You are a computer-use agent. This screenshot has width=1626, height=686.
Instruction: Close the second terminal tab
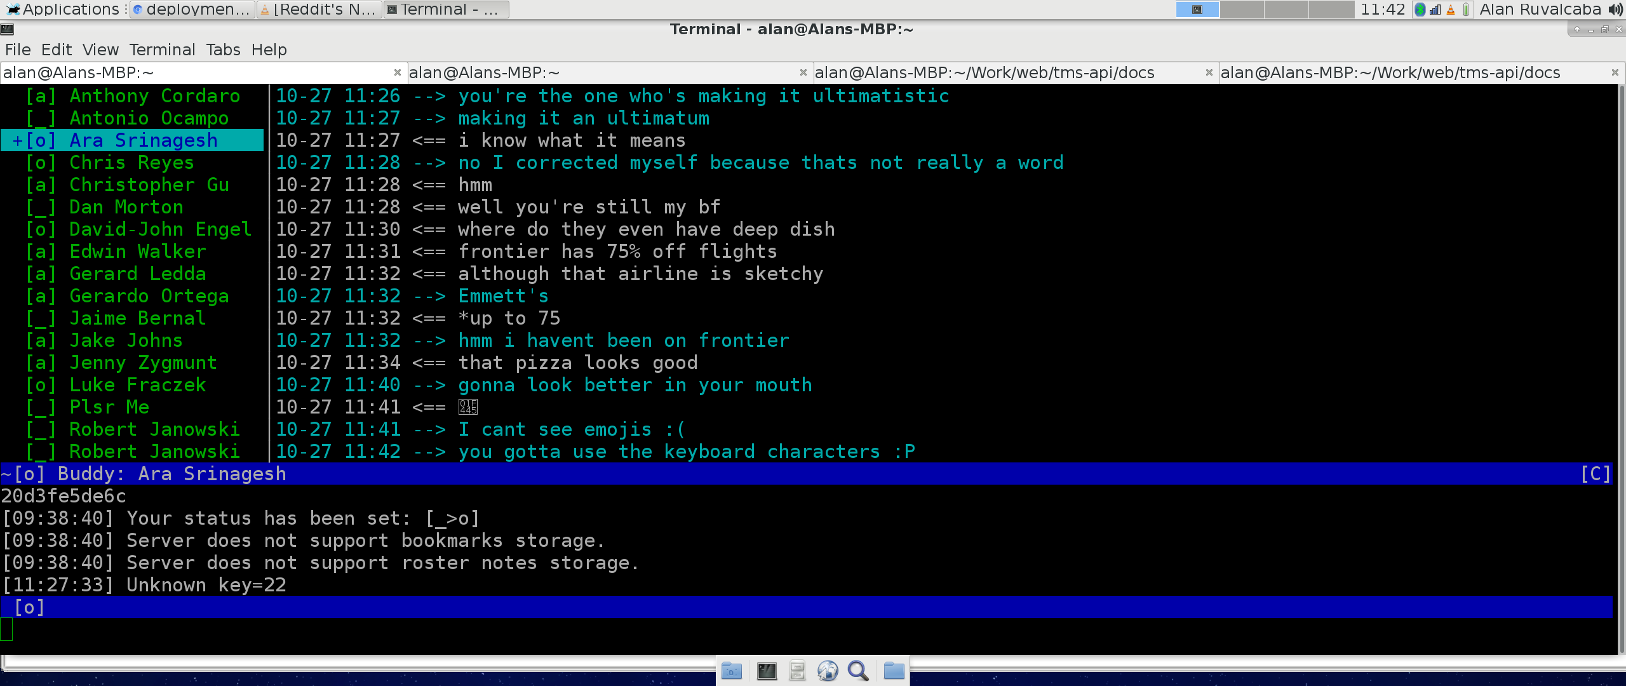pyautogui.click(x=803, y=72)
